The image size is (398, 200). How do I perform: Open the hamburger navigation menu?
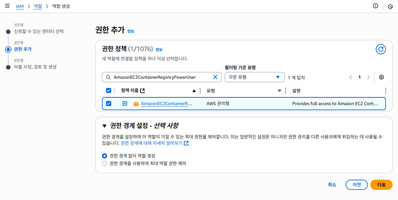[x=7, y=6]
